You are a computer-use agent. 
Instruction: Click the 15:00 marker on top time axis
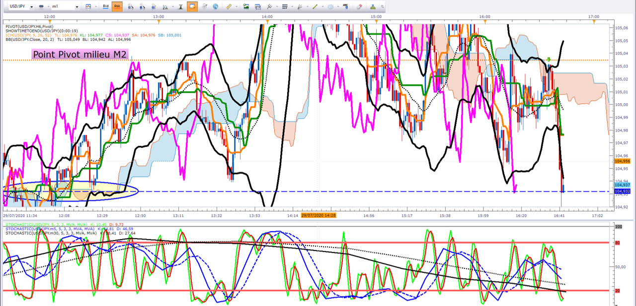pyautogui.click(x=376, y=16)
